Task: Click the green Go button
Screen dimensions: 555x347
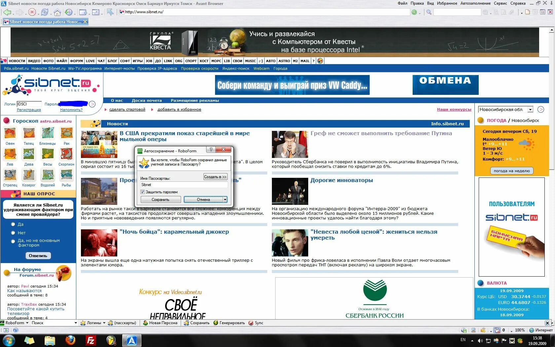Action: [x=414, y=12]
